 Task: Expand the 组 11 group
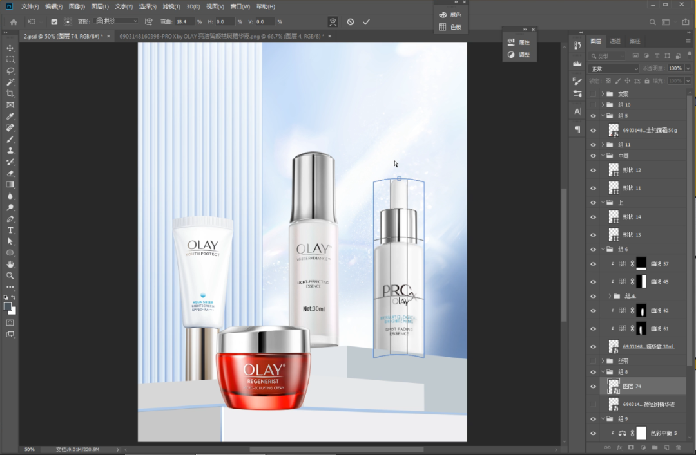tap(603, 145)
